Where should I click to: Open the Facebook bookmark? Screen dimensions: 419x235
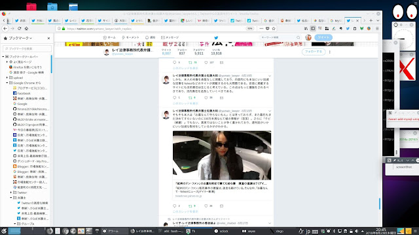[x=22, y=93]
